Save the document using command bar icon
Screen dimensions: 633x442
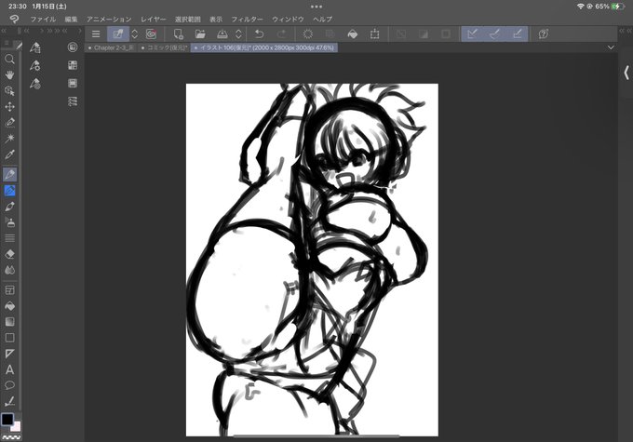click(222, 33)
